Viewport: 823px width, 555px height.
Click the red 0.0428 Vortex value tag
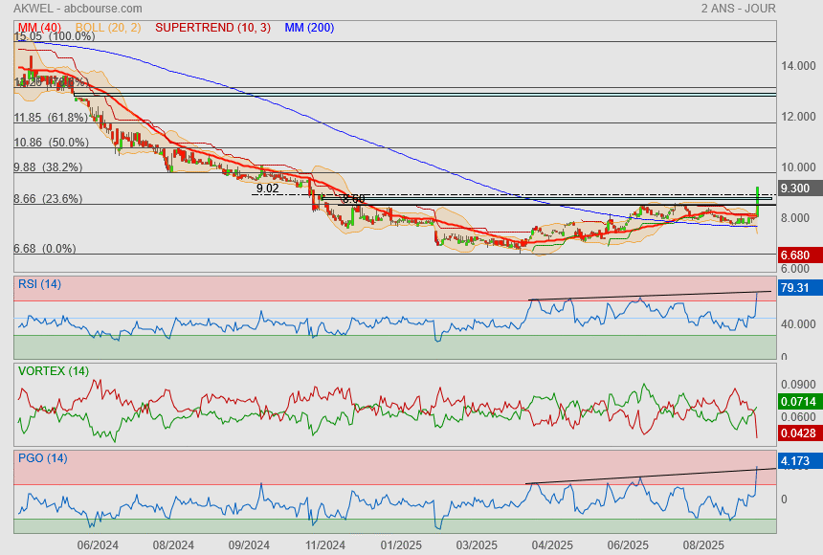[797, 433]
